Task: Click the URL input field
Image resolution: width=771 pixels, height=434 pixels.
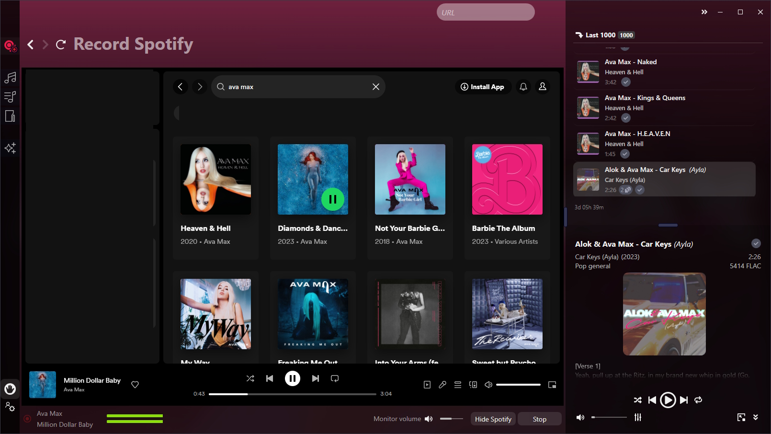Action: pos(486,12)
